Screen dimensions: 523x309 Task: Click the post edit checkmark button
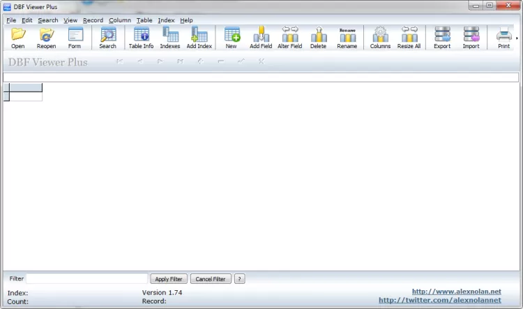(x=241, y=61)
